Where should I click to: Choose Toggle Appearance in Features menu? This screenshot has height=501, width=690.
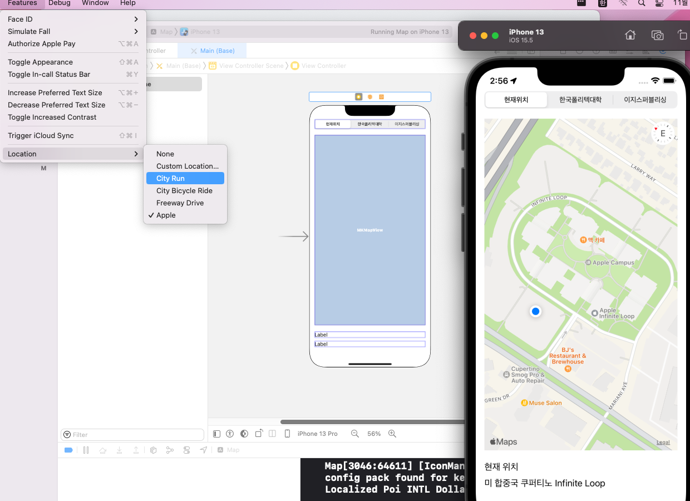click(73, 62)
